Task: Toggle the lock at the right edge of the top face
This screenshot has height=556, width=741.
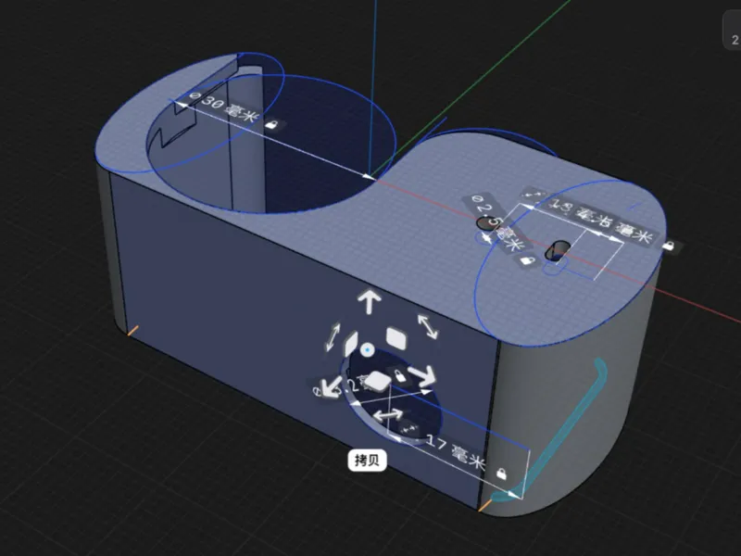Action: tap(668, 246)
